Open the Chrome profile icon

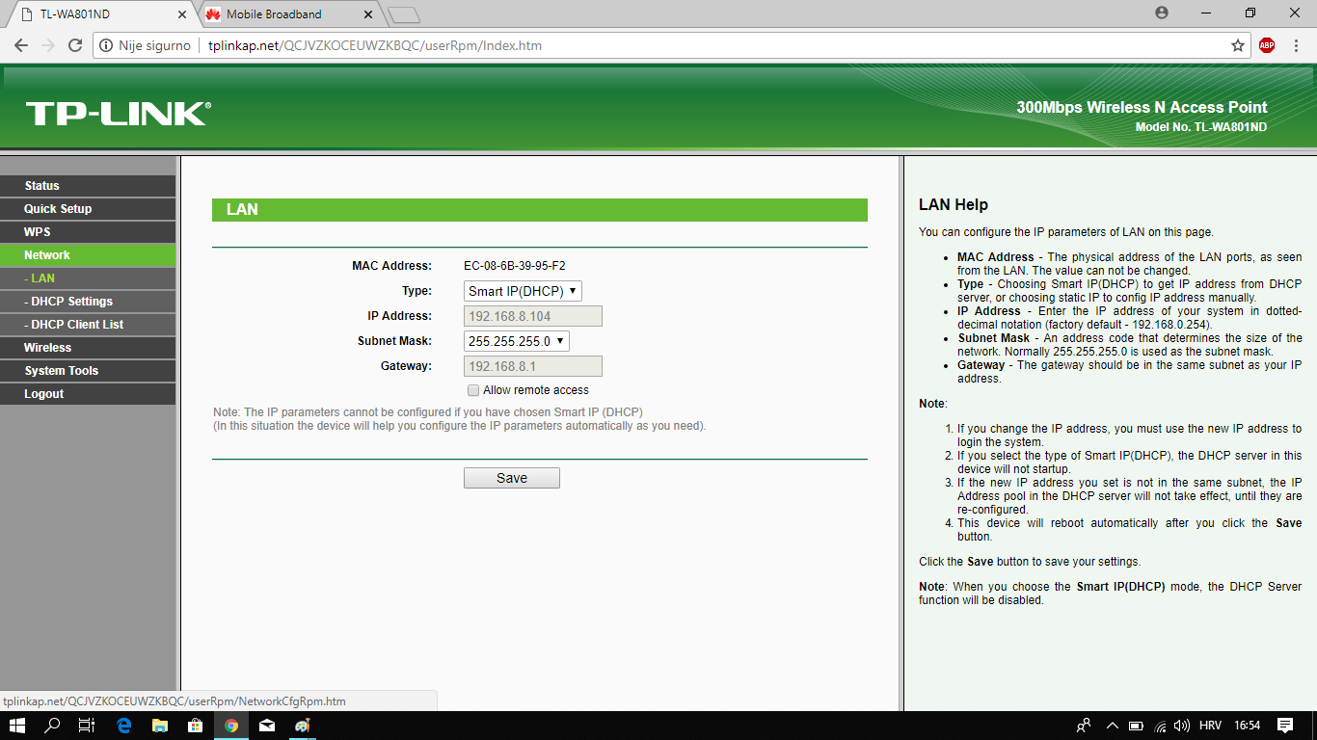click(1162, 13)
